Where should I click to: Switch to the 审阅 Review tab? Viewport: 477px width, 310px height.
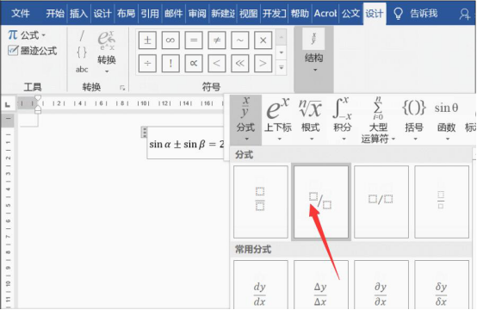click(197, 14)
